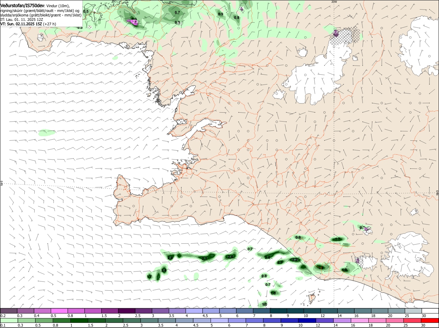Select the violet lower-scale swatch at 12
Image resolution: width=439 pixels, height=328 pixels.
coord(325,320)
